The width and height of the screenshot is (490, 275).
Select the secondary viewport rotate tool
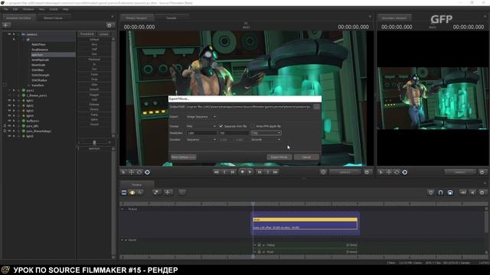[x=397, y=172]
